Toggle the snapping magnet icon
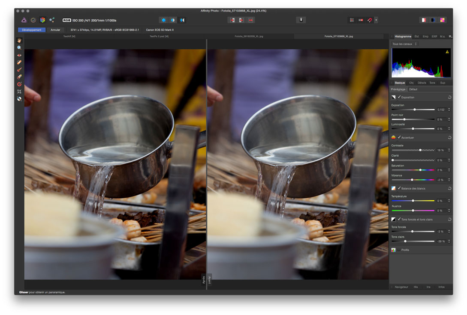467x315 pixels. 370,20
